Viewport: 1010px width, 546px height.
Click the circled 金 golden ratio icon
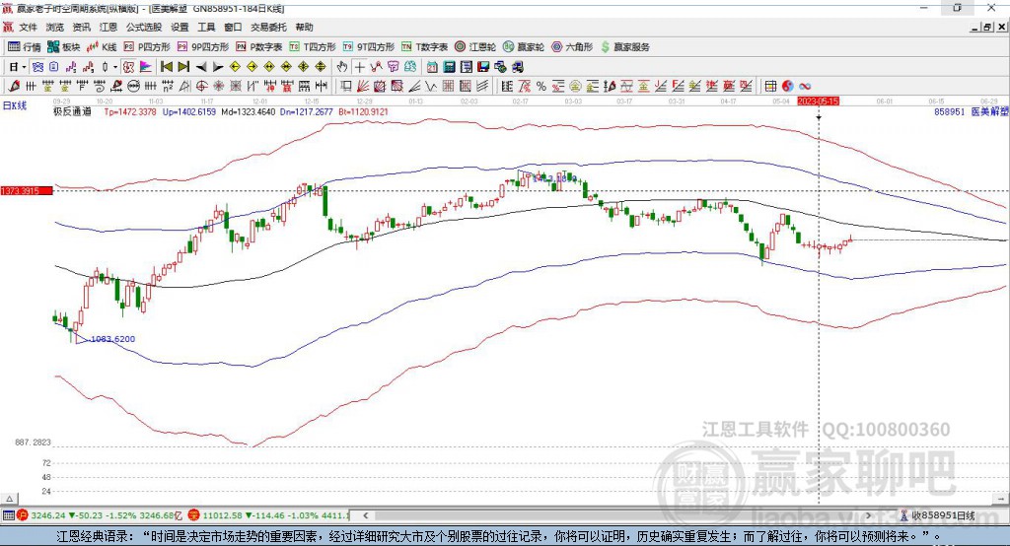tap(575, 86)
